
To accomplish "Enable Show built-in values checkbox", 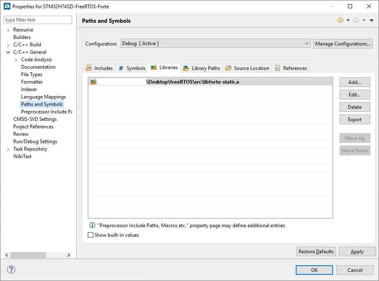I will (90, 235).
